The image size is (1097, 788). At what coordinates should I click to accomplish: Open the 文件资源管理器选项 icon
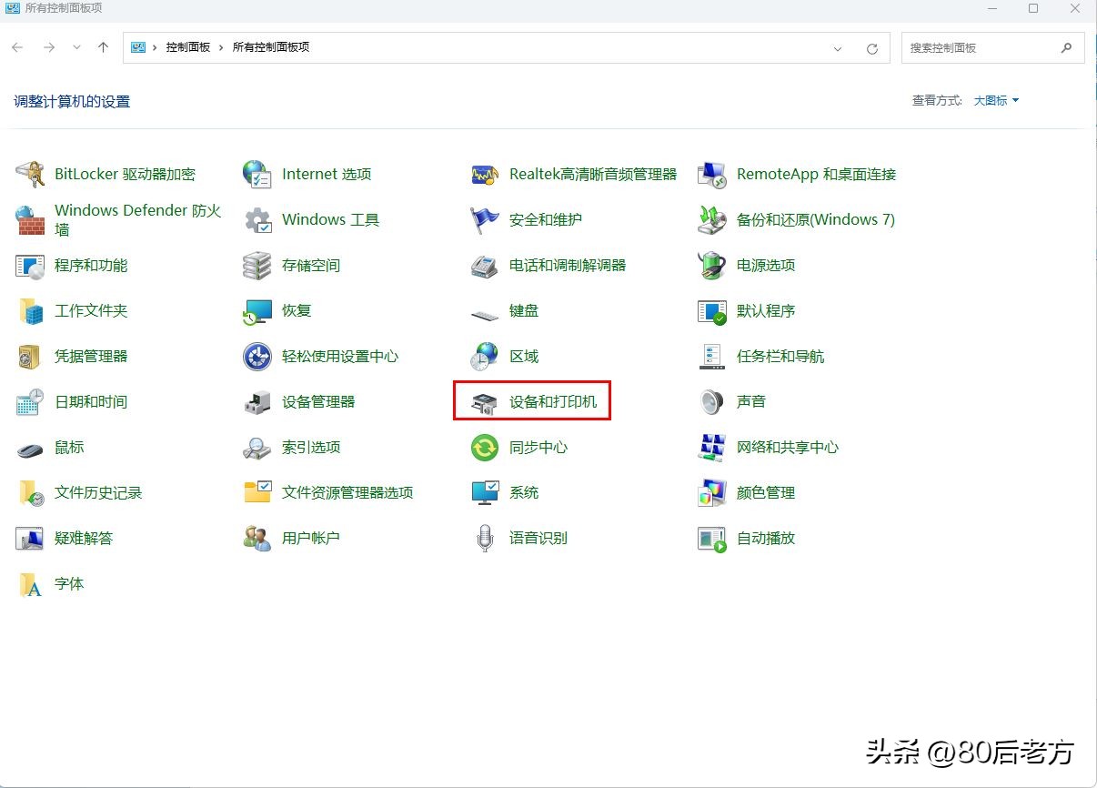257,492
